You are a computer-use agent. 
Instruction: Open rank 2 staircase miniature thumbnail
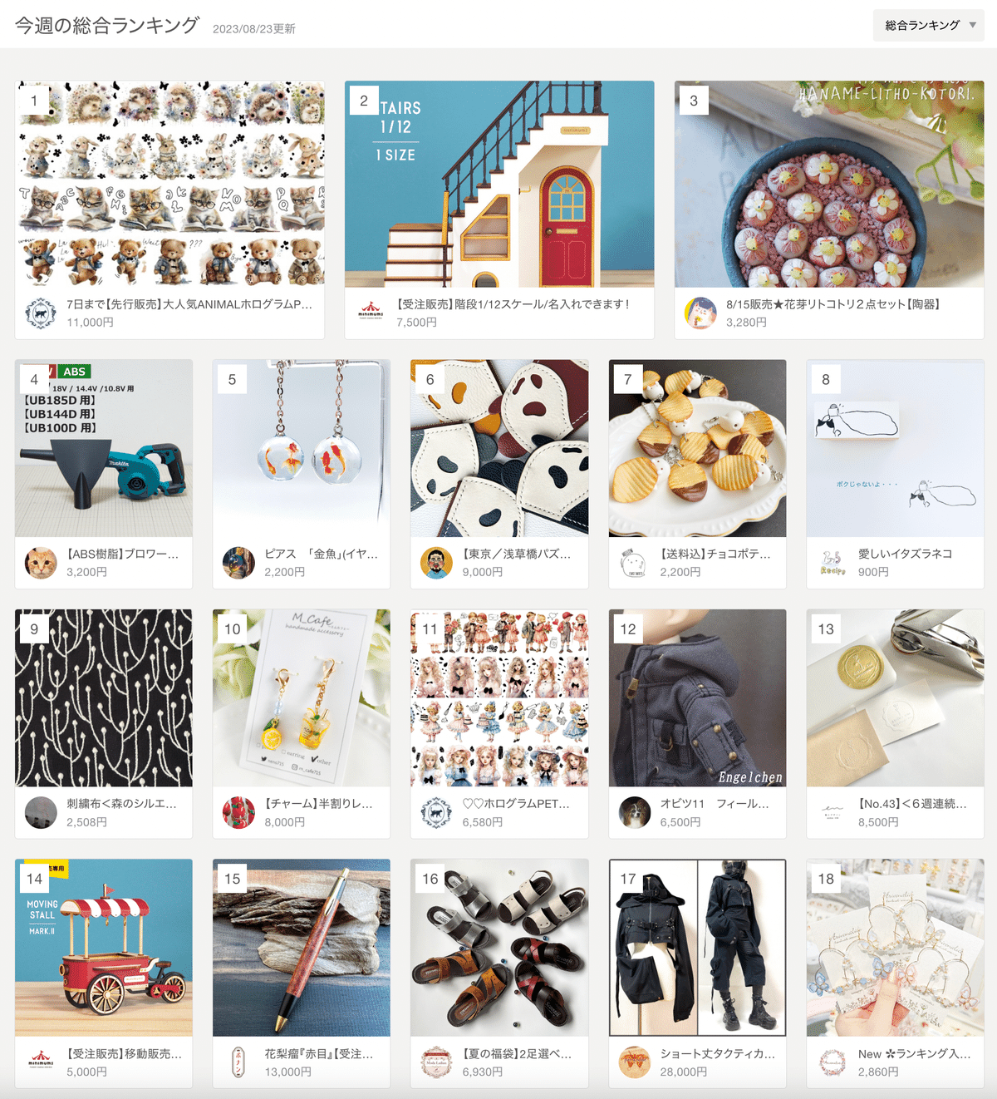[x=499, y=184]
